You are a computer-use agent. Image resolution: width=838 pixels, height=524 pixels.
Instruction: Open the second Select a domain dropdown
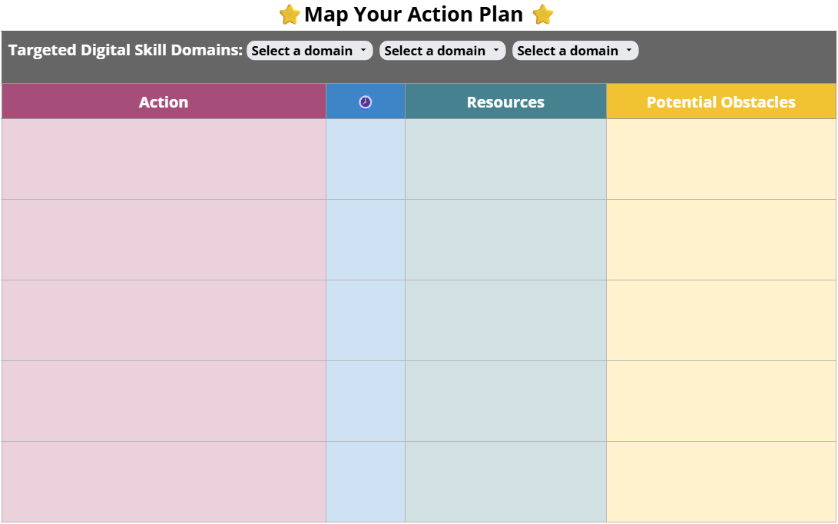442,50
